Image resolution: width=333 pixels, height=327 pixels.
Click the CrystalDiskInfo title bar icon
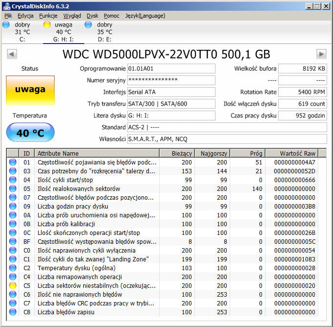click(x=6, y=6)
